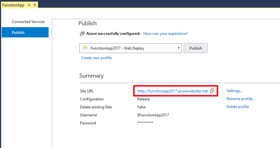Open publish profile Settings...
280x148 pixels.
pyautogui.click(x=235, y=91)
